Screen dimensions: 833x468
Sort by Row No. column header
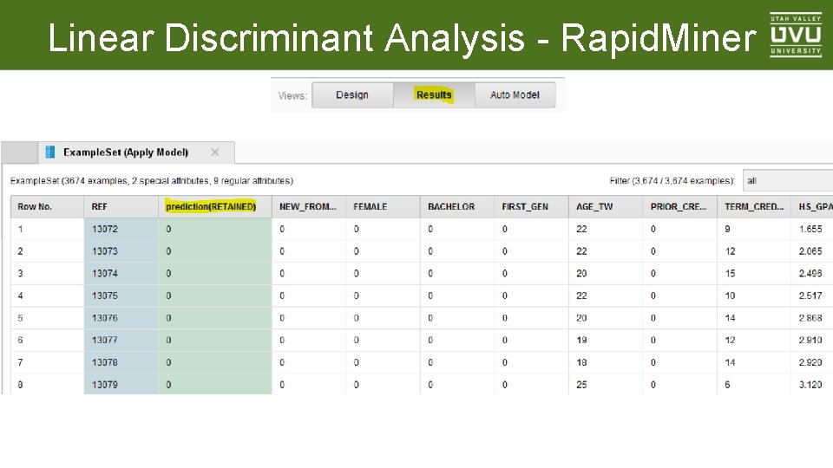(x=47, y=207)
